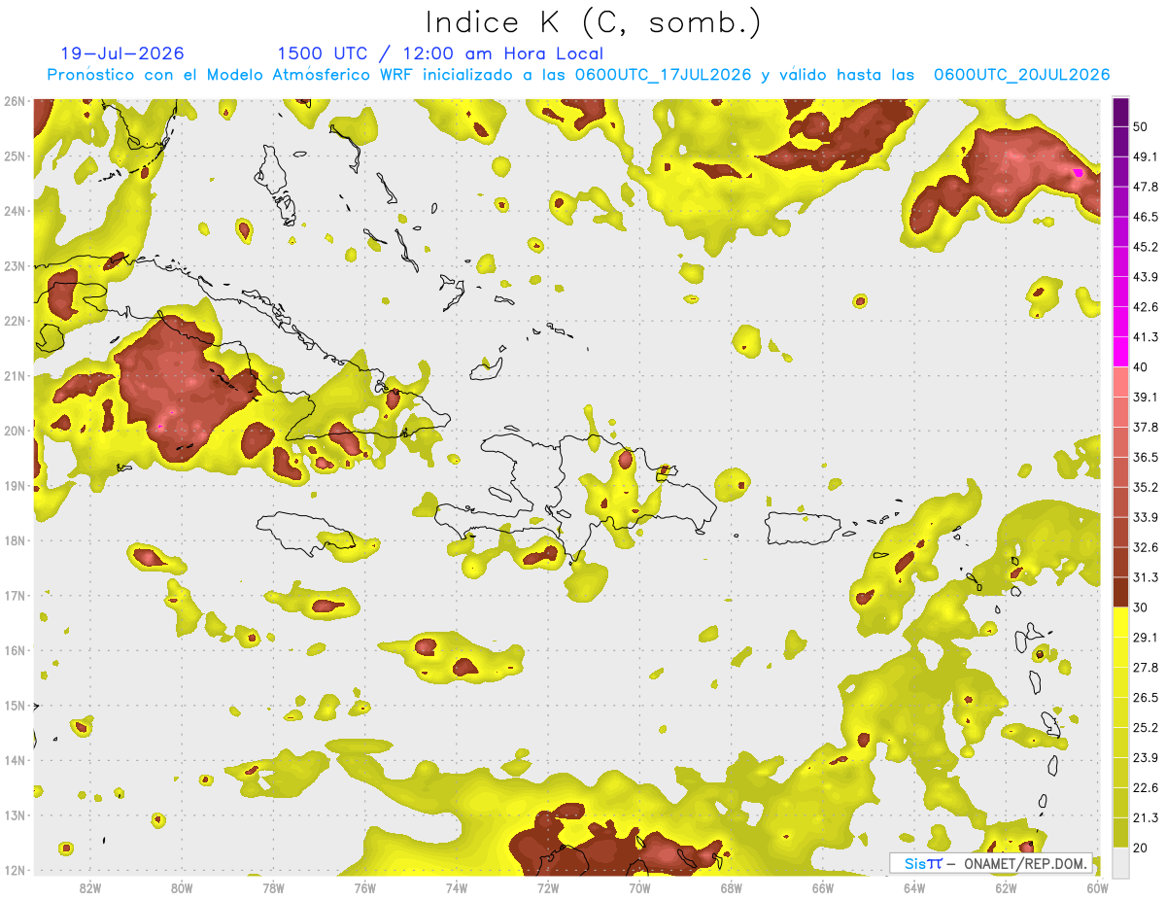Click the dark purple colorbar segment beside 50
This screenshot has width=1166, height=901.
(1120, 112)
